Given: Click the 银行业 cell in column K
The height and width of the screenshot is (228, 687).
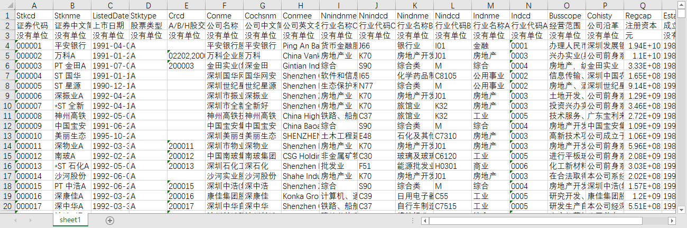Looking at the screenshot, I should pos(414,46).
